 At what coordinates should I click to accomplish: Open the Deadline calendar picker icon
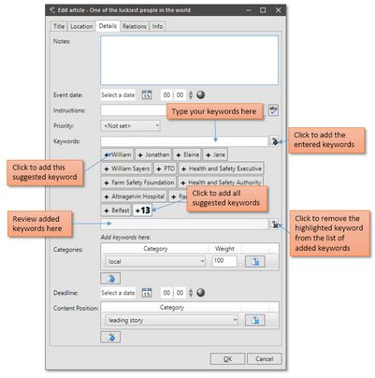click(x=147, y=293)
